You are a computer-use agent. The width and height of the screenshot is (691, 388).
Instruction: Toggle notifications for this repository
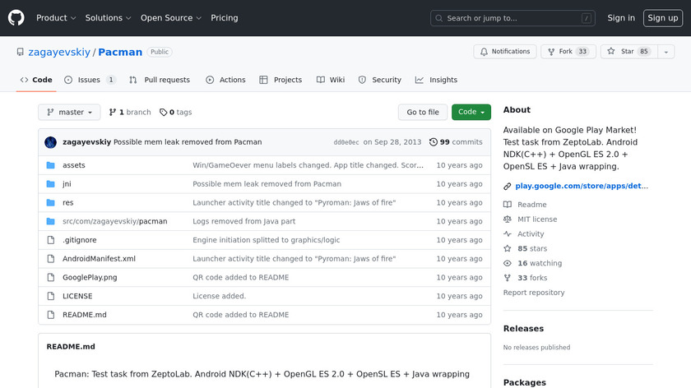503,52
